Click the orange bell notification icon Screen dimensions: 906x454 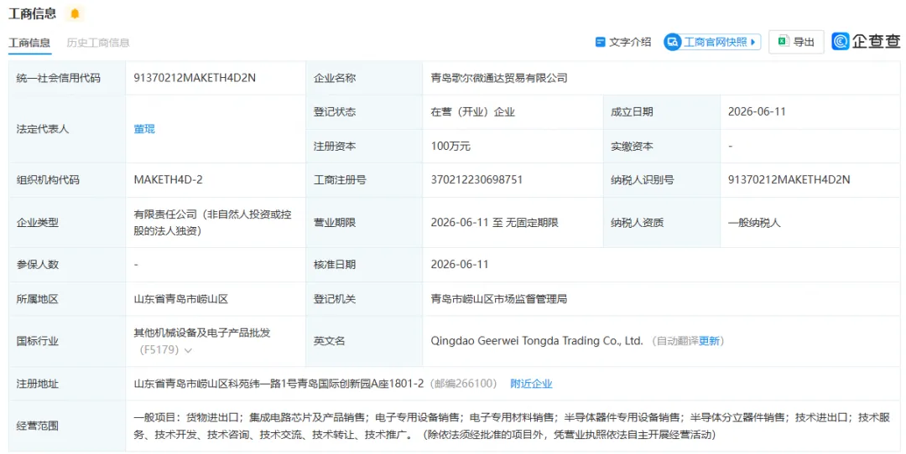pyautogui.click(x=75, y=13)
